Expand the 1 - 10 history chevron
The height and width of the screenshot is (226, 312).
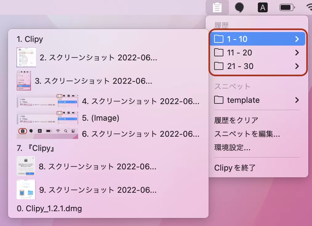tap(297, 39)
